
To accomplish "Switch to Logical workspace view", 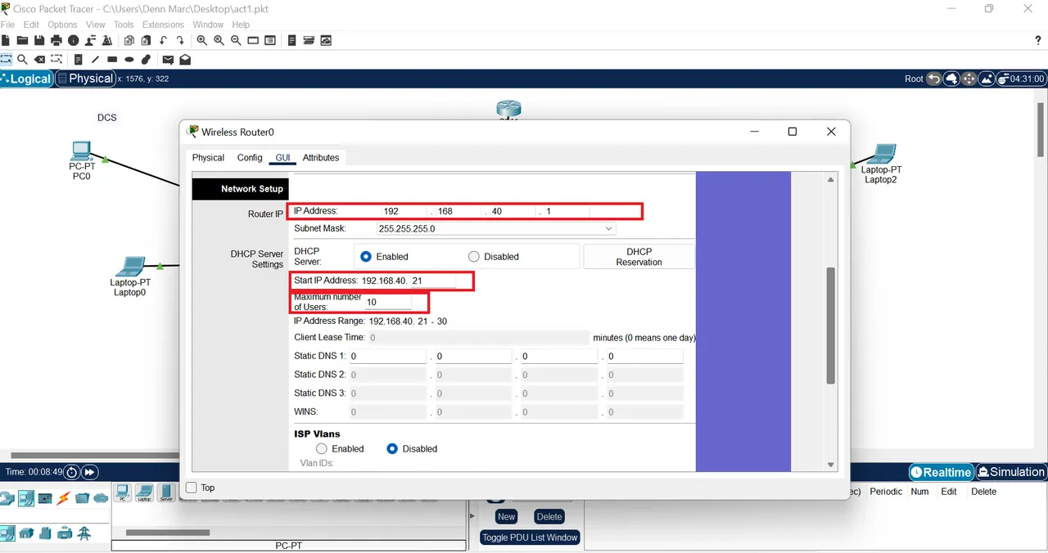I will click(26, 79).
